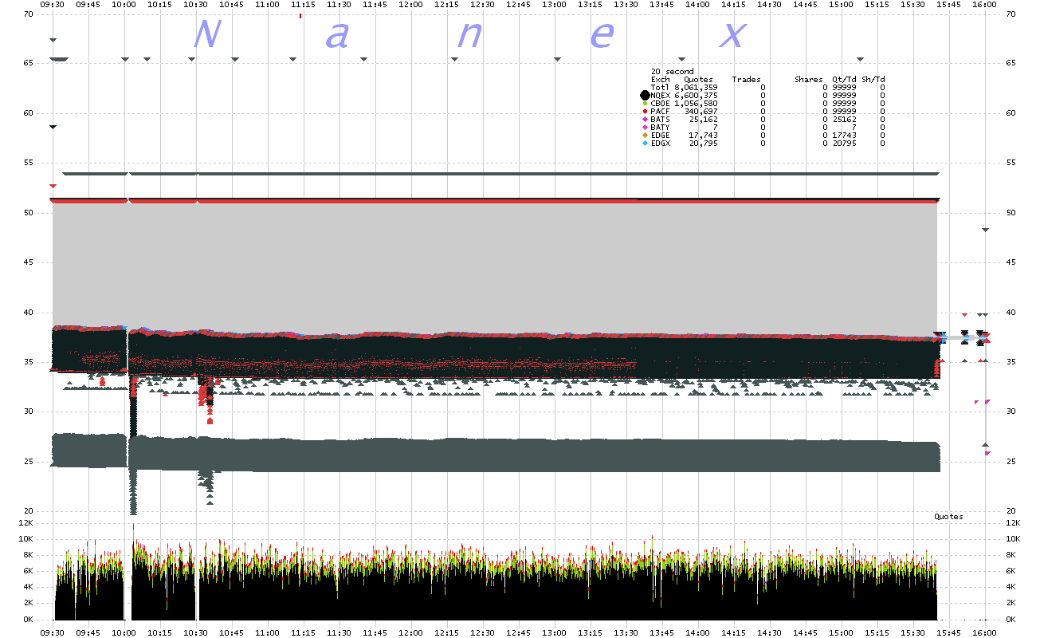1040x638 pixels.
Task: Click the red PACF legend dot
Action: 645,112
